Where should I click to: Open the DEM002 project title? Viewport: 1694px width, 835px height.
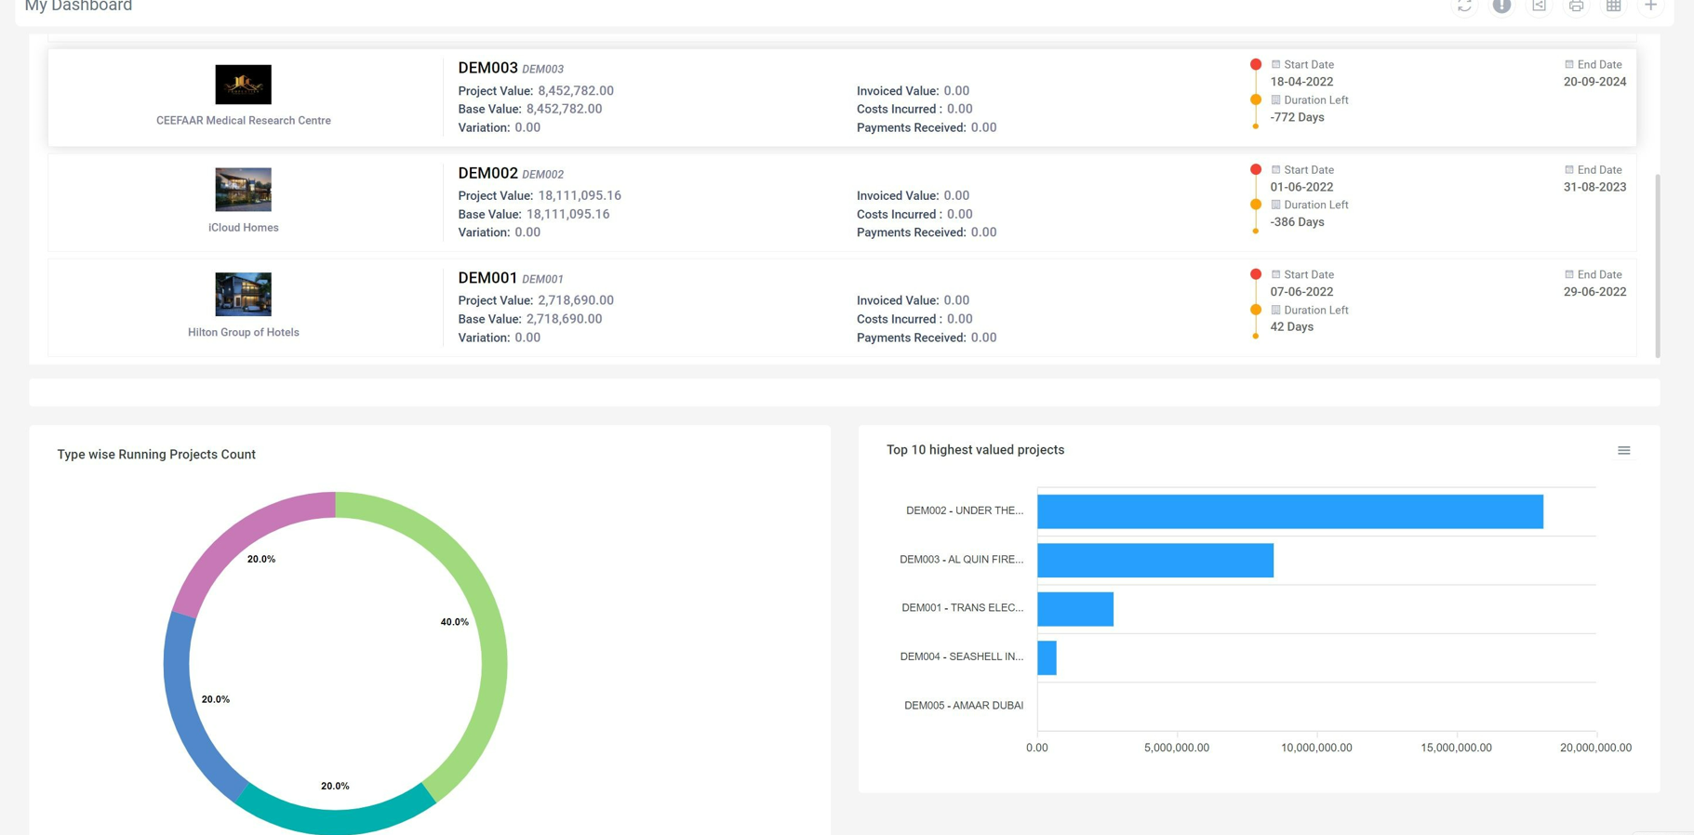pos(487,173)
